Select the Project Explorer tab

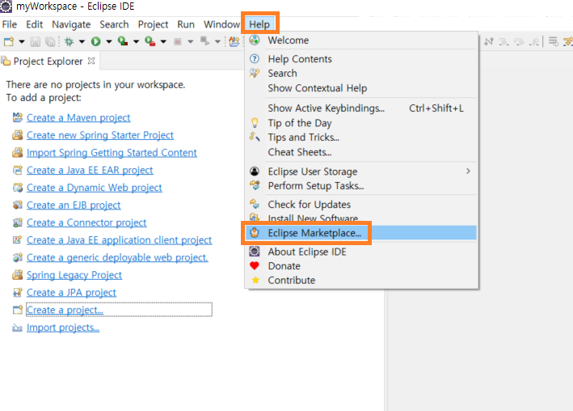48,61
